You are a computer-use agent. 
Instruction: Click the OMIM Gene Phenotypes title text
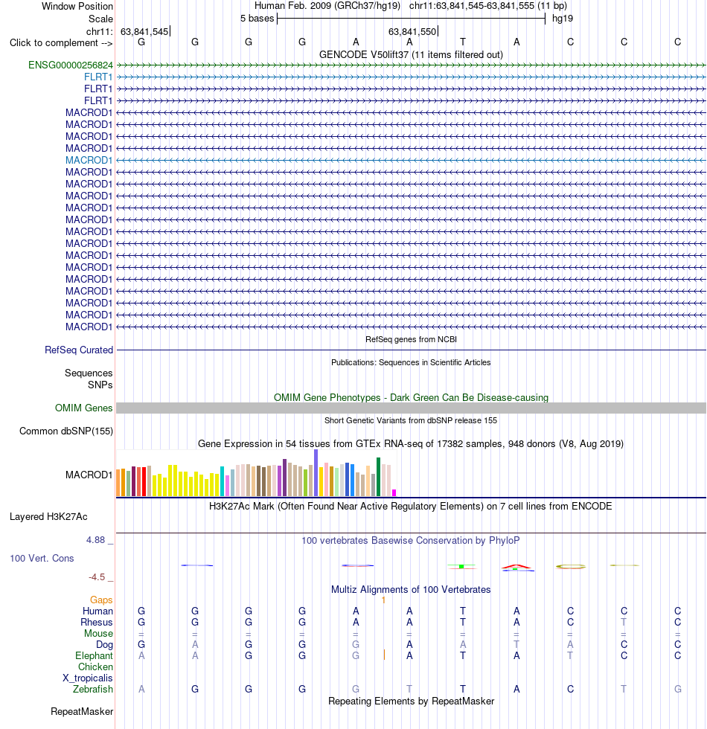[411, 397]
